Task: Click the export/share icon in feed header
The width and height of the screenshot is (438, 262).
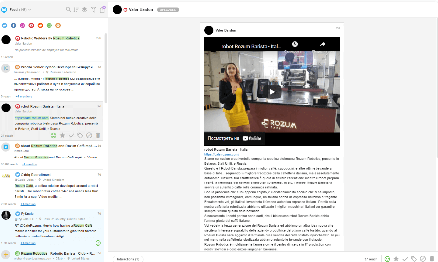Action: click(x=102, y=9)
